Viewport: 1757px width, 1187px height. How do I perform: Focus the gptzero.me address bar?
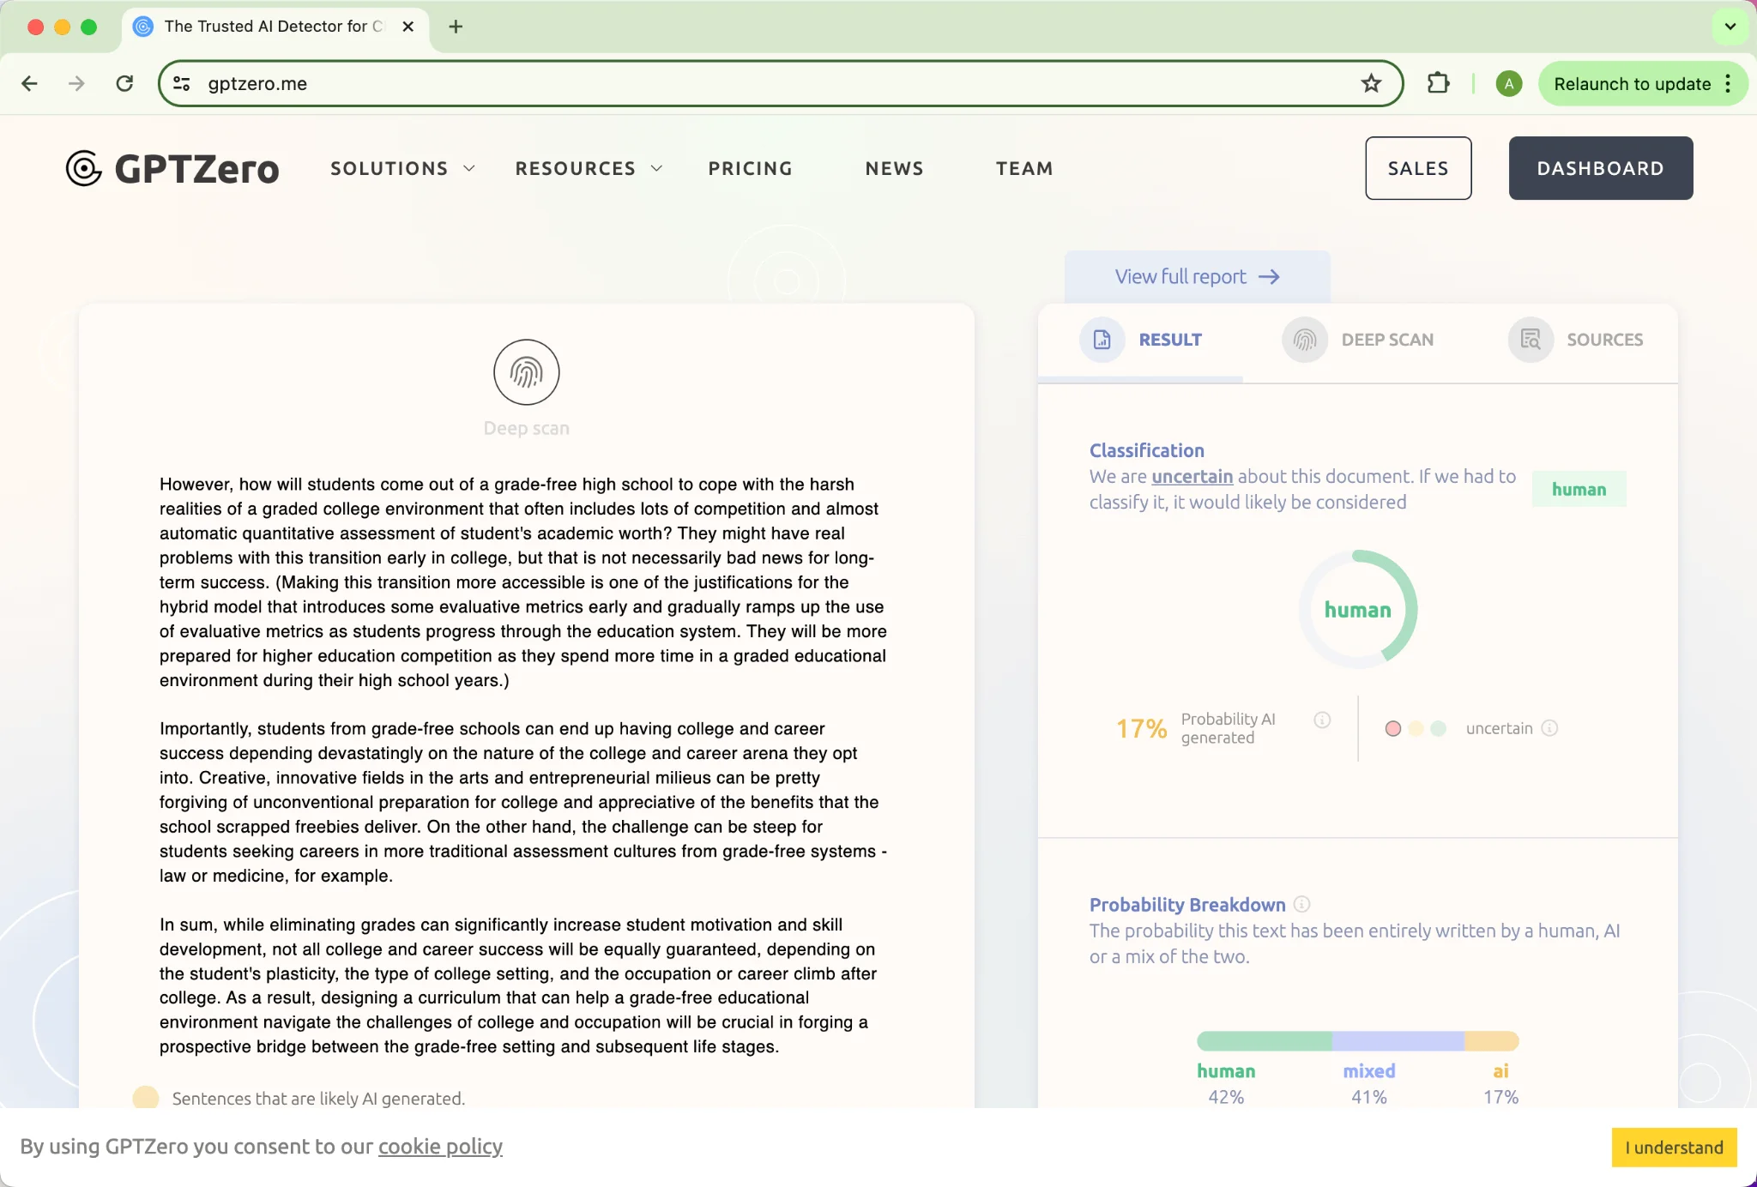[x=781, y=83]
